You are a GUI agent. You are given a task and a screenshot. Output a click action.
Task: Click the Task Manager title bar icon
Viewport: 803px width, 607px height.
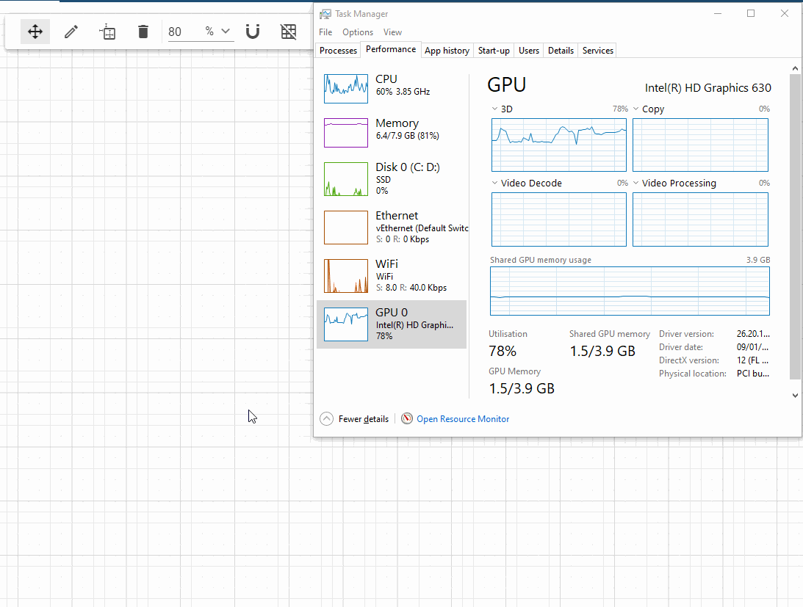pos(325,14)
